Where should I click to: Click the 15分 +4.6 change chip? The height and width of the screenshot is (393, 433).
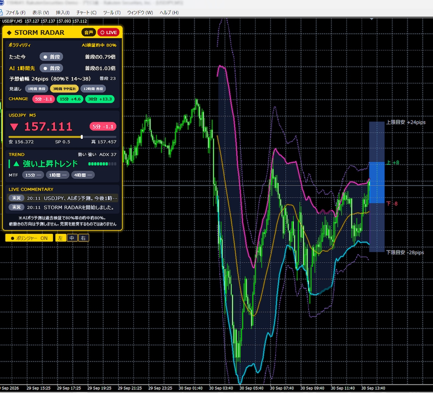click(70, 99)
